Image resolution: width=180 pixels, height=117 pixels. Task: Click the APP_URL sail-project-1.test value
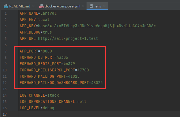pyautogui.click(x=68, y=39)
